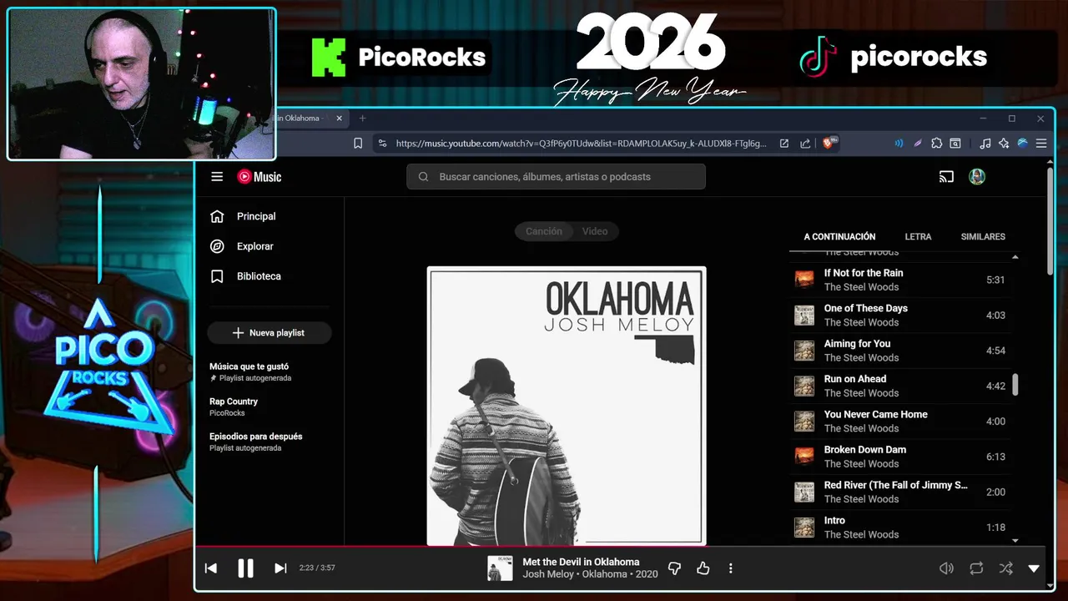Switch to the Canción toggle
The image size is (1068, 601).
(x=544, y=231)
